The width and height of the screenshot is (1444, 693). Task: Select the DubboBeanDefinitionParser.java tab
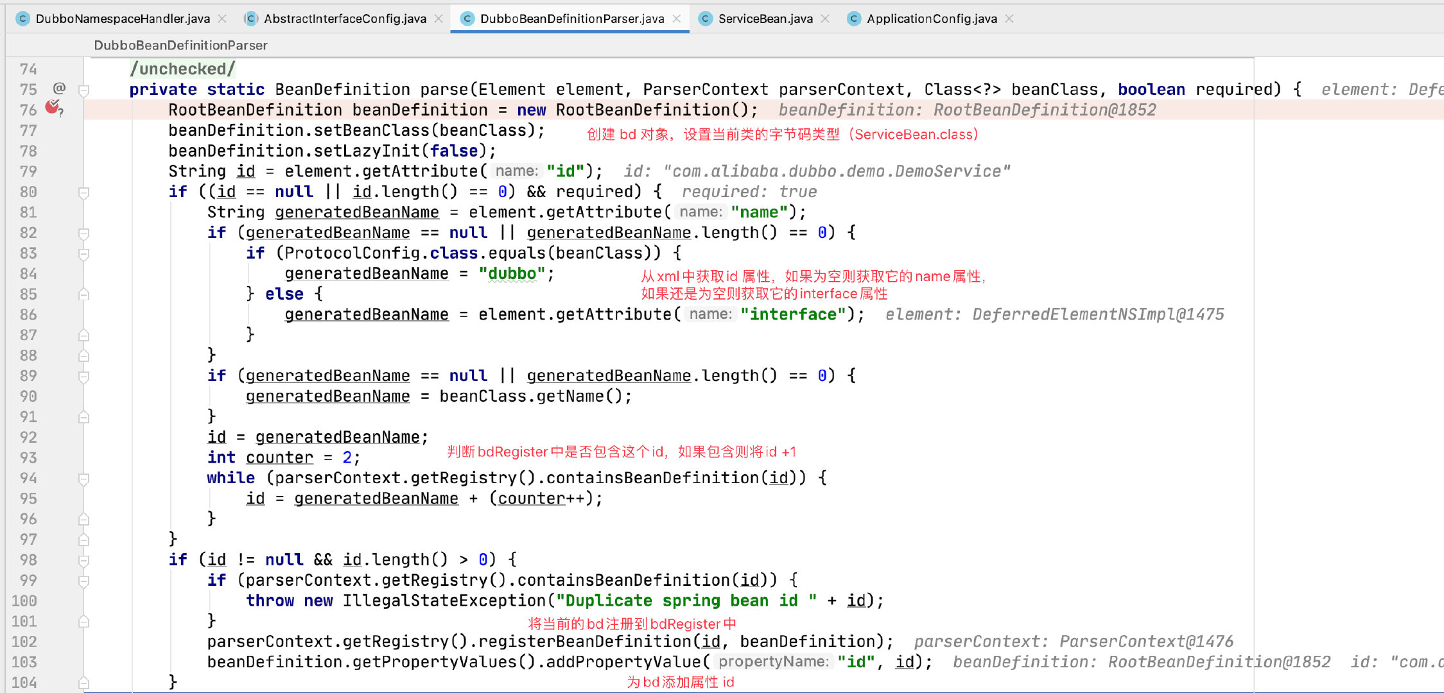(571, 19)
